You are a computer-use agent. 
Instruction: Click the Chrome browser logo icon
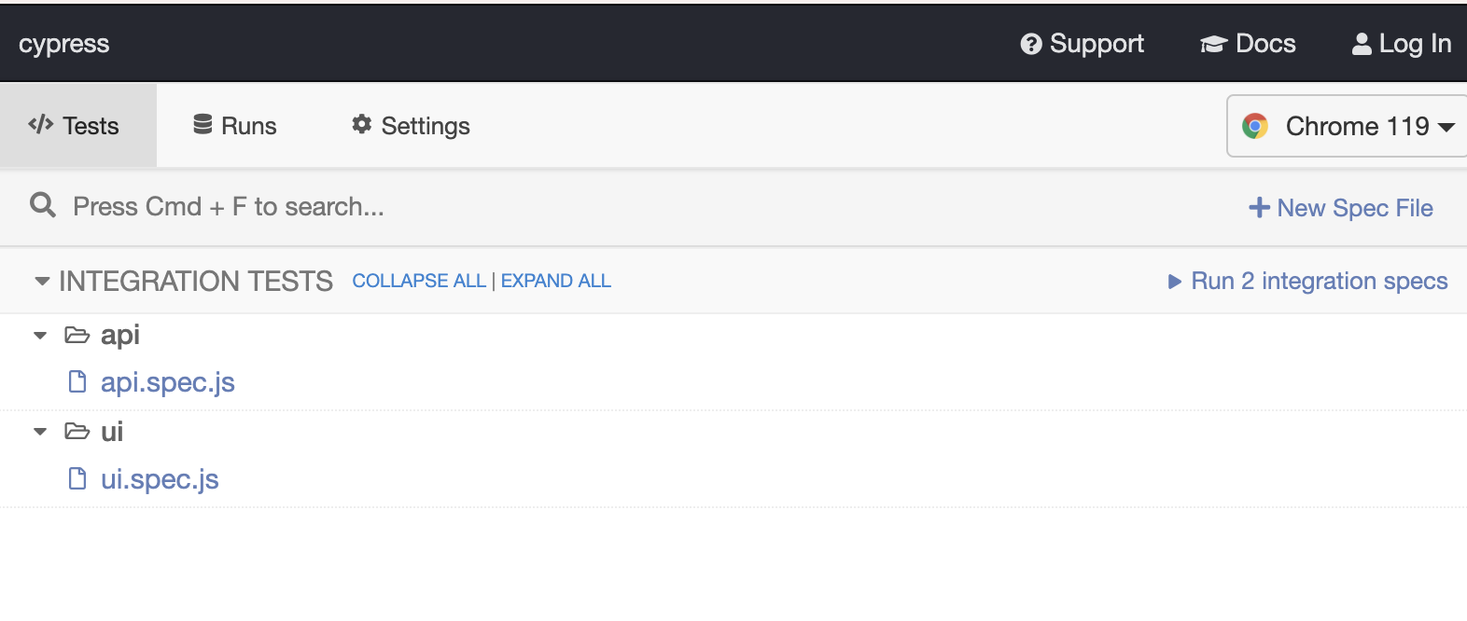(x=1255, y=126)
